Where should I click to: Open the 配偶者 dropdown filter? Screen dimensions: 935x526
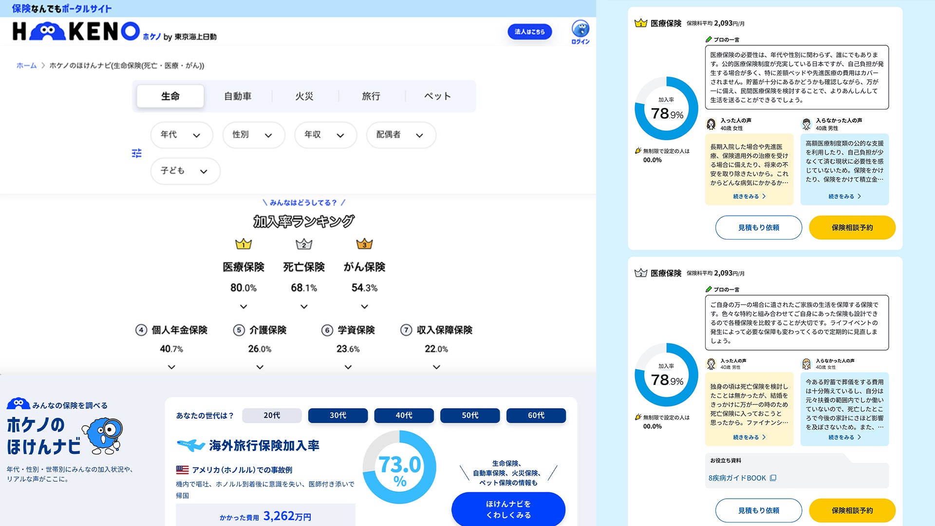click(400, 135)
